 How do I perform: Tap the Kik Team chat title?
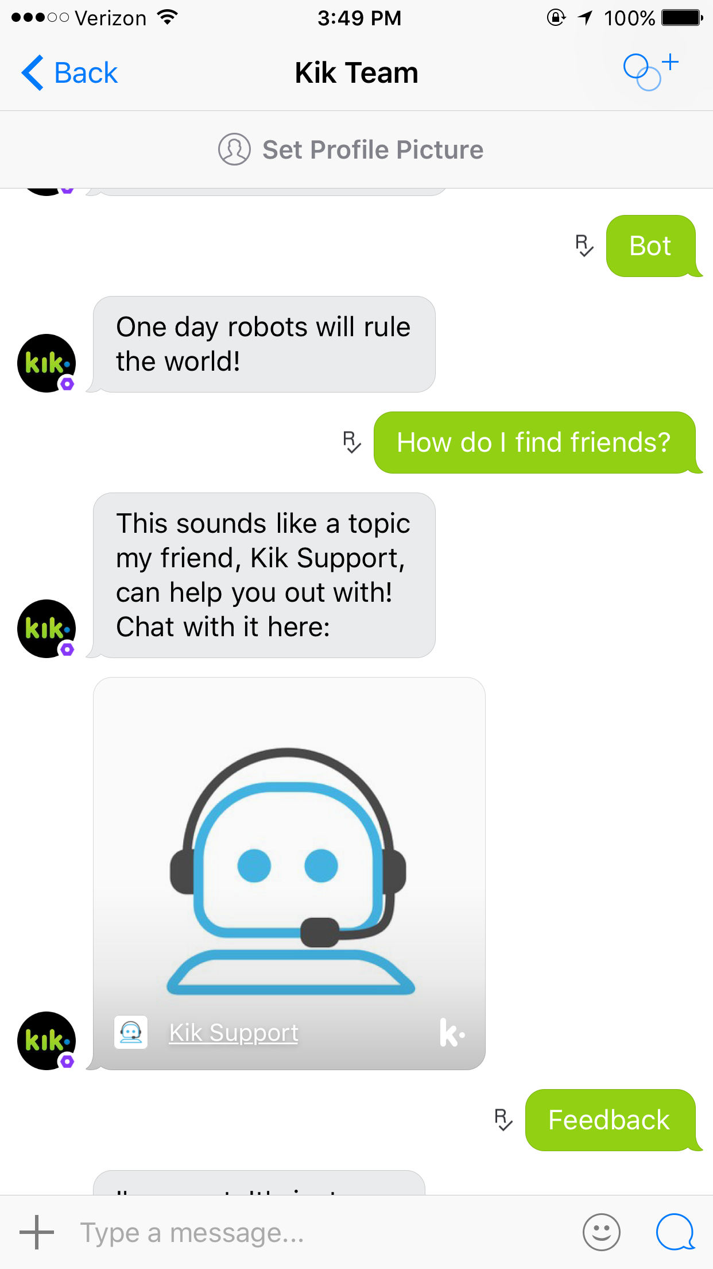click(x=356, y=73)
